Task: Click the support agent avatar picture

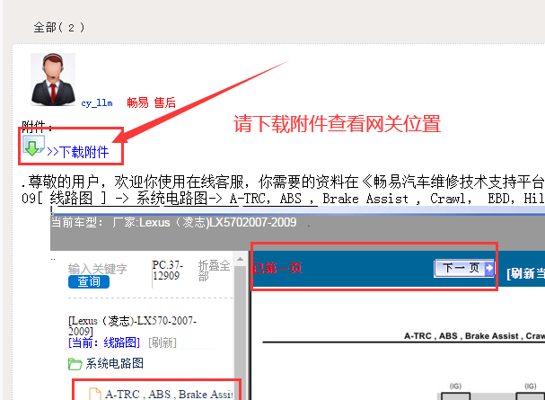Action: click(x=53, y=79)
